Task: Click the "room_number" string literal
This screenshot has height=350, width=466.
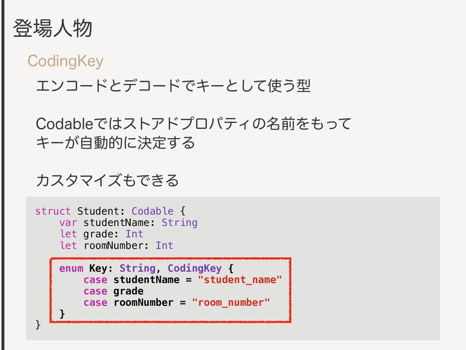Action: [231, 303]
